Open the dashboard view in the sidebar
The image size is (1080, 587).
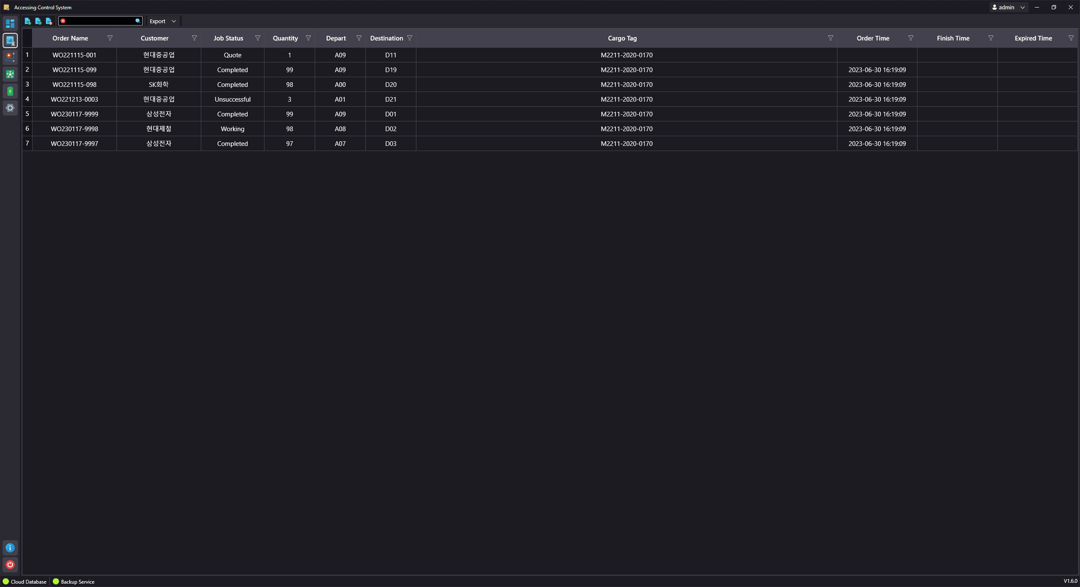point(10,24)
